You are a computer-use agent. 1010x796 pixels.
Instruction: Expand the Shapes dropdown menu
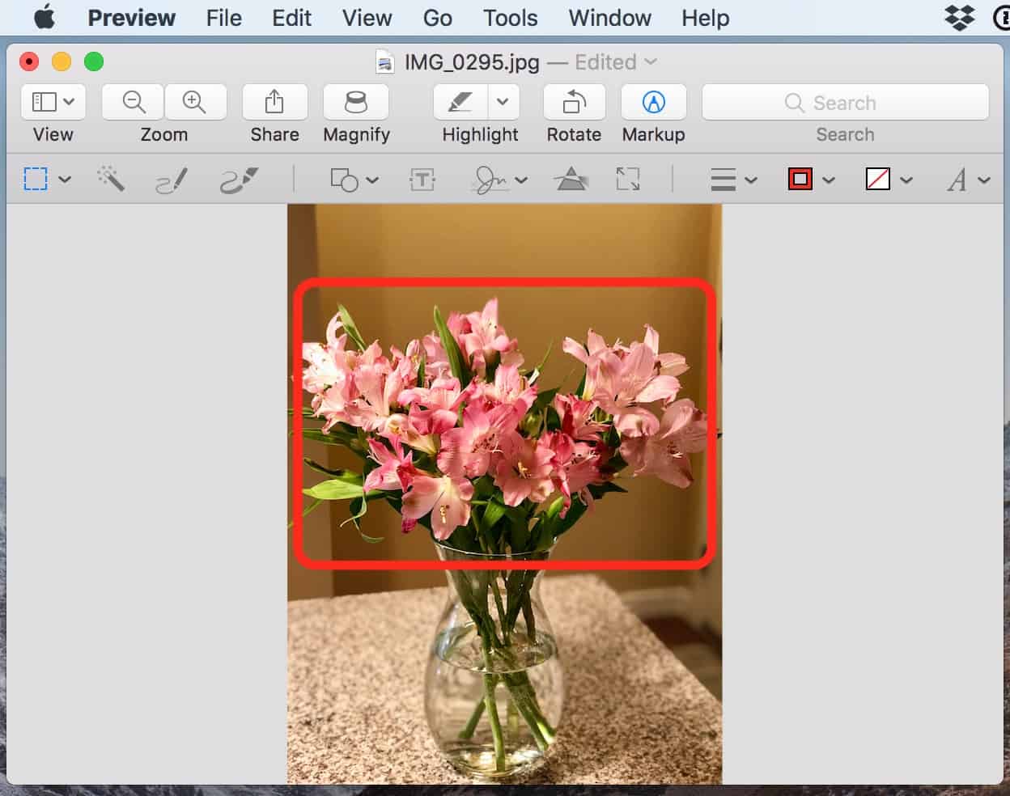[x=354, y=180]
